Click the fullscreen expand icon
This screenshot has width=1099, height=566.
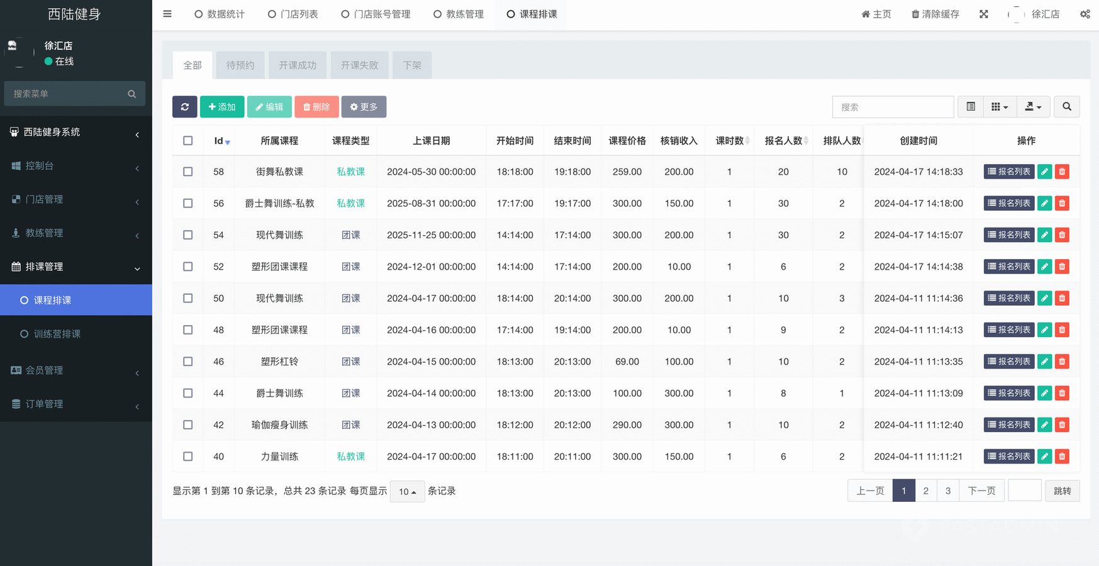coord(983,14)
